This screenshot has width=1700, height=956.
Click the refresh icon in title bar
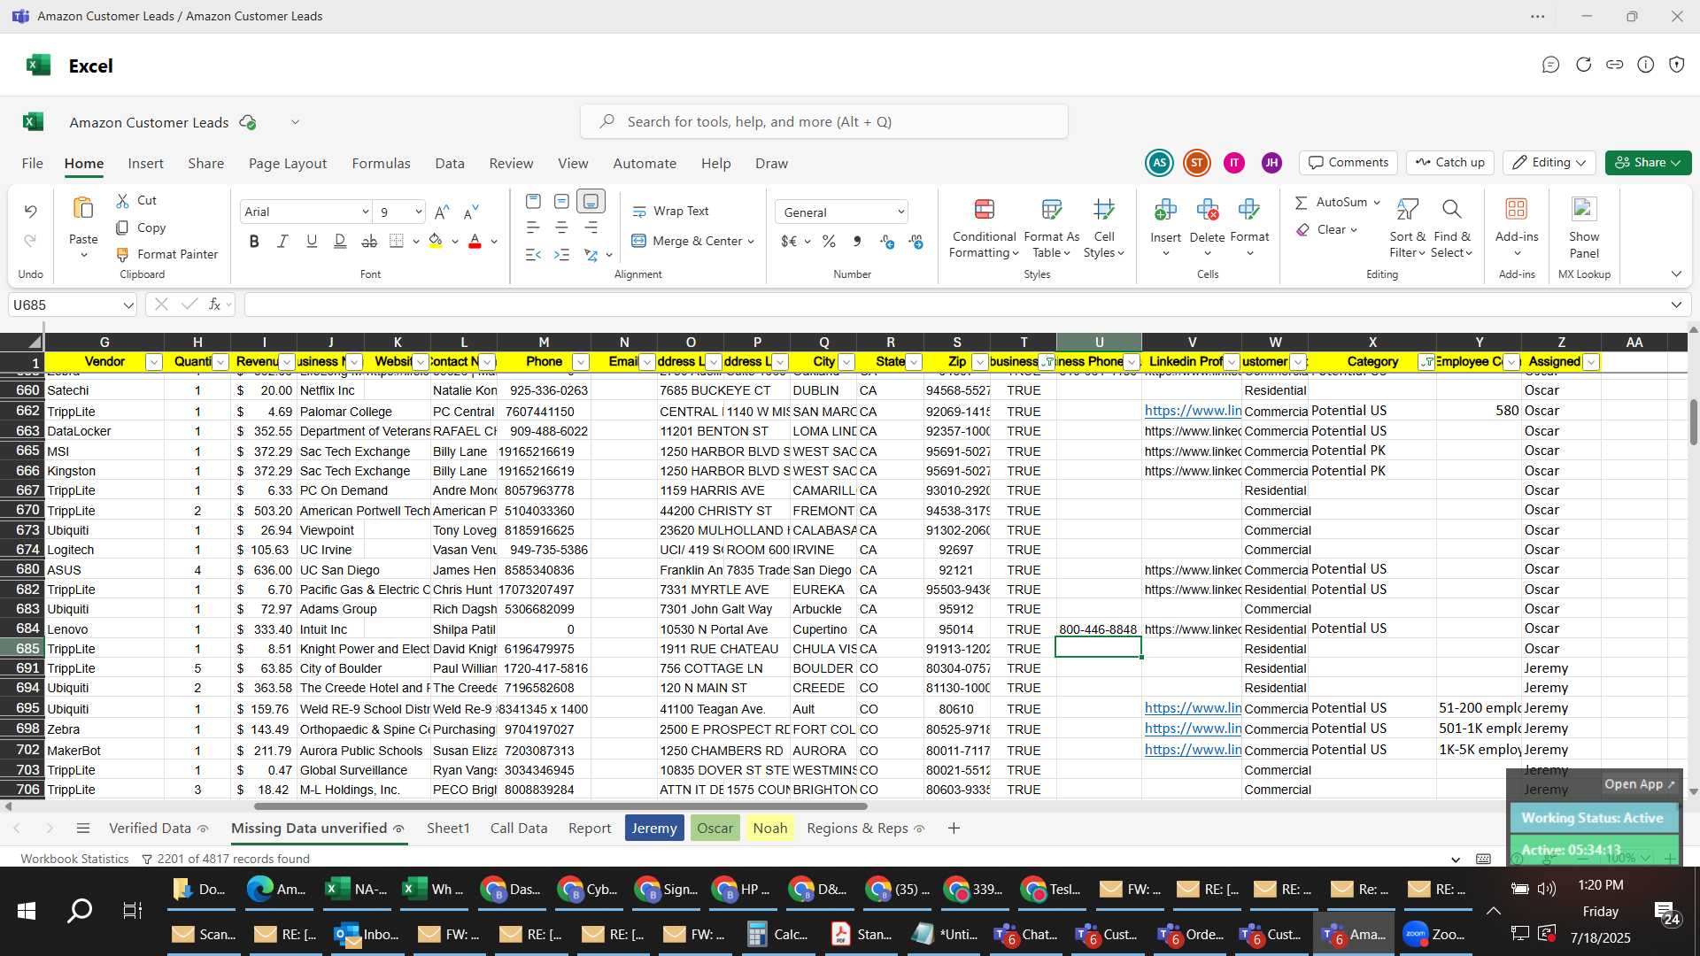pyautogui.click(x=1583, y=65)
